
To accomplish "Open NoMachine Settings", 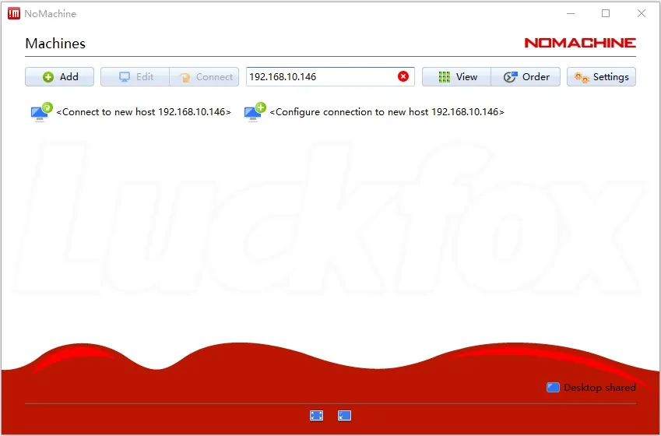I will click(601, 77).
